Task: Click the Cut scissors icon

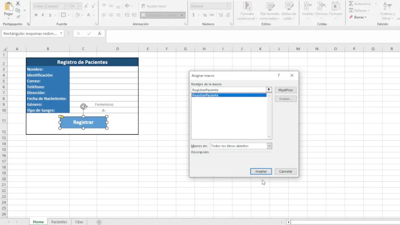Action: point(18,4)
